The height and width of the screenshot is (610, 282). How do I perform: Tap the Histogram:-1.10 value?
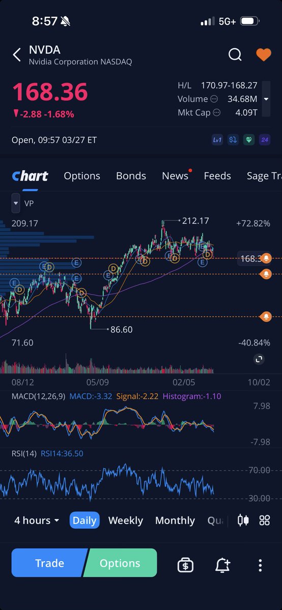pos(192,396)
